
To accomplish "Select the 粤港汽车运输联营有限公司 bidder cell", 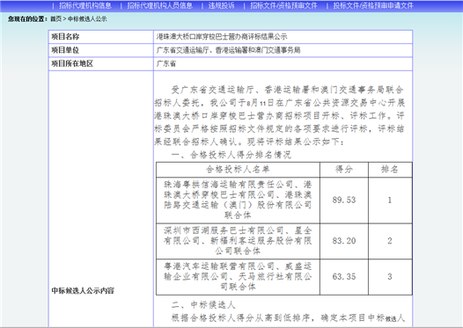I will (238, 277).
